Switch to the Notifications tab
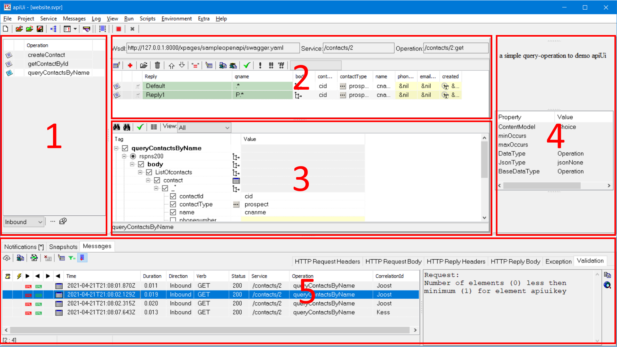Image resolution: width=617 pixels, height=347 pixels. [24, 247]
